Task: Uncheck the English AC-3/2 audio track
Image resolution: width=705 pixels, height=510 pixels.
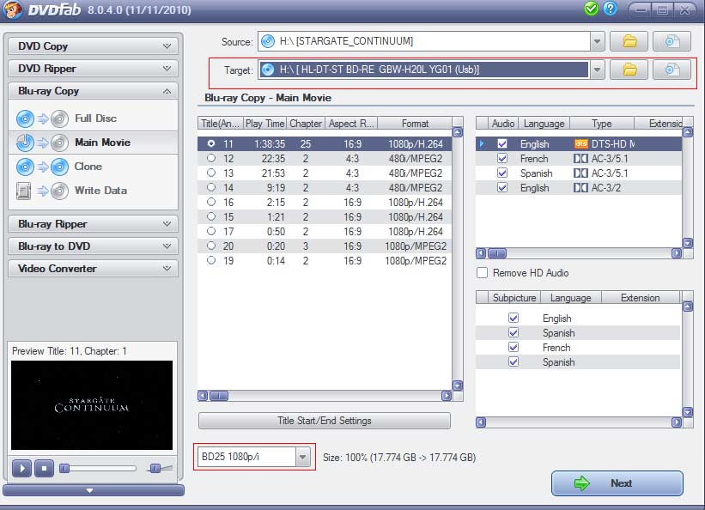Action: coord(502,187)
